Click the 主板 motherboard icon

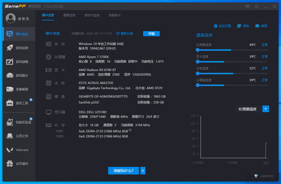click(49, 83)
